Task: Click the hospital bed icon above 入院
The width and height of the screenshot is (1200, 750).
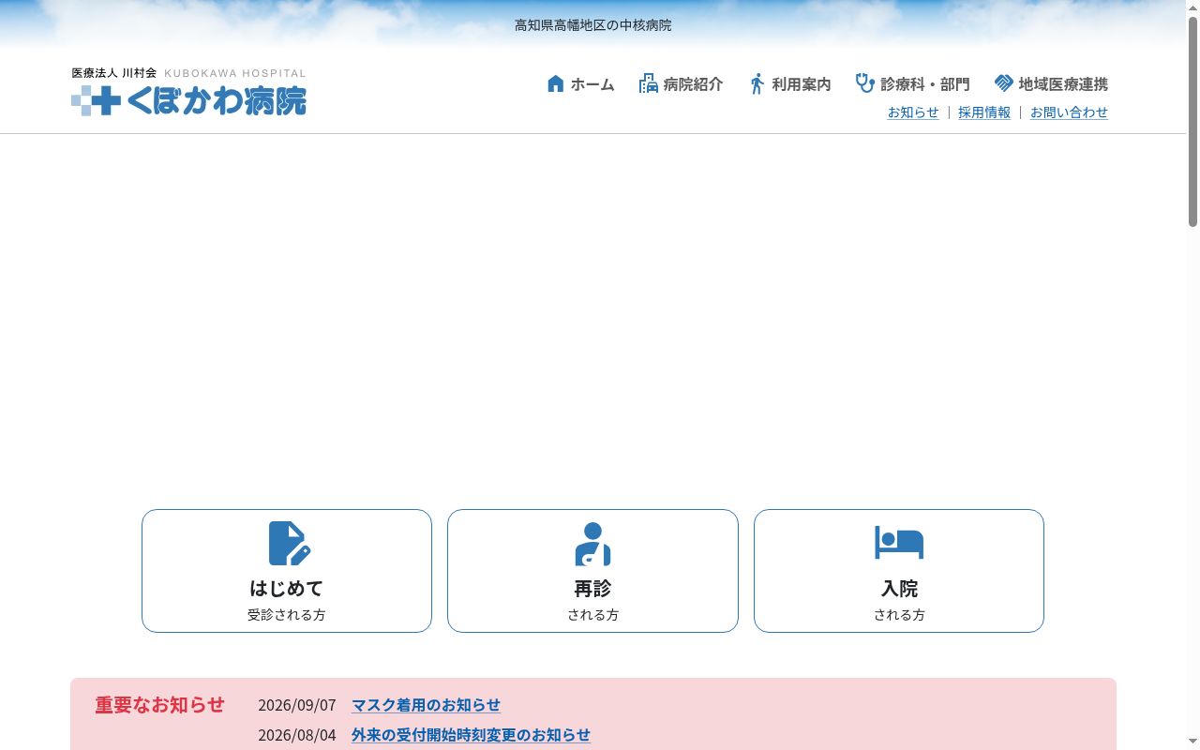Action: (x=899, y=542)
